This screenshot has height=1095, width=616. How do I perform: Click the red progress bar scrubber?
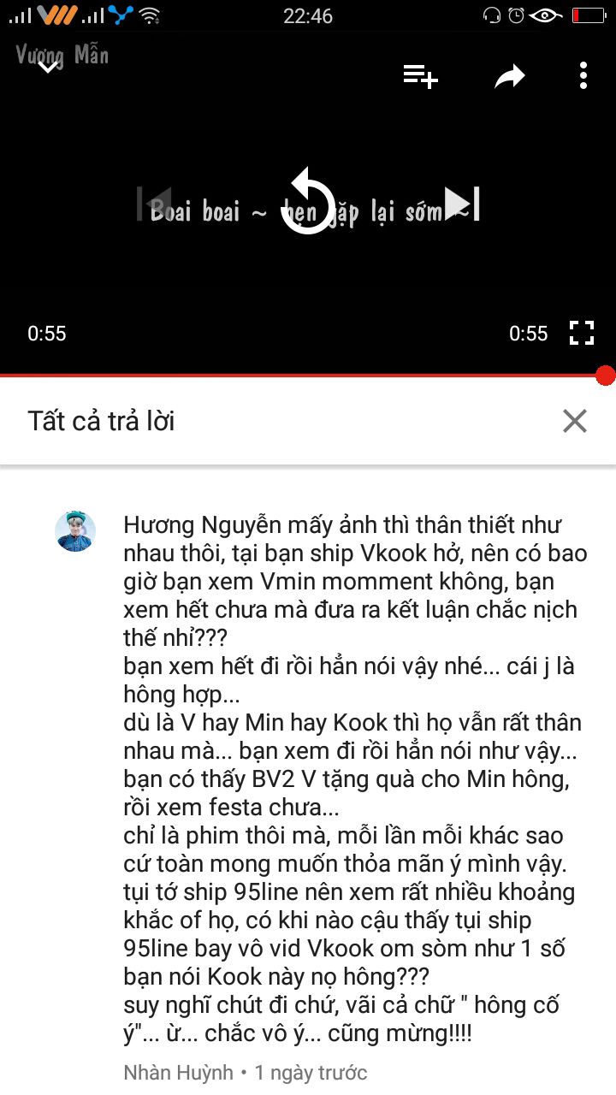[x=605, y=376]
